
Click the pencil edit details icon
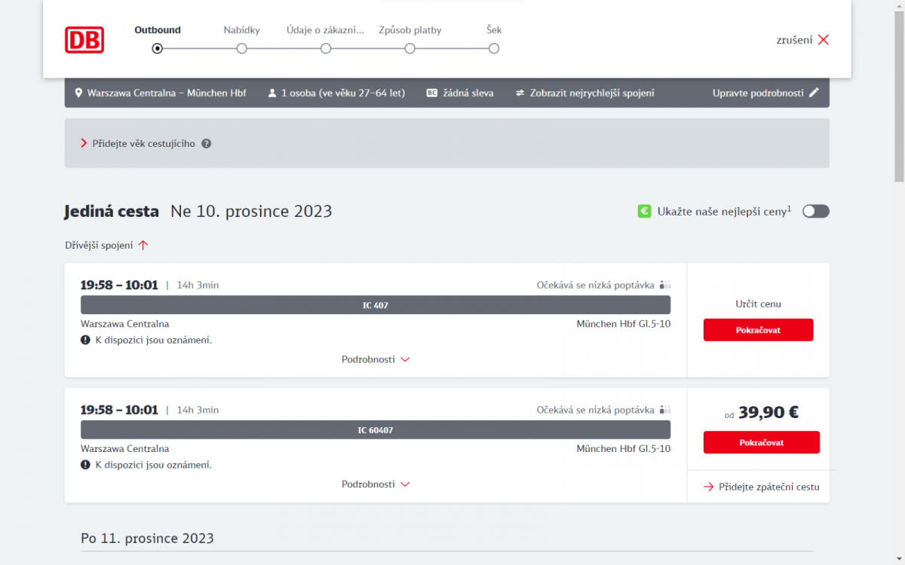coord(813,93)
